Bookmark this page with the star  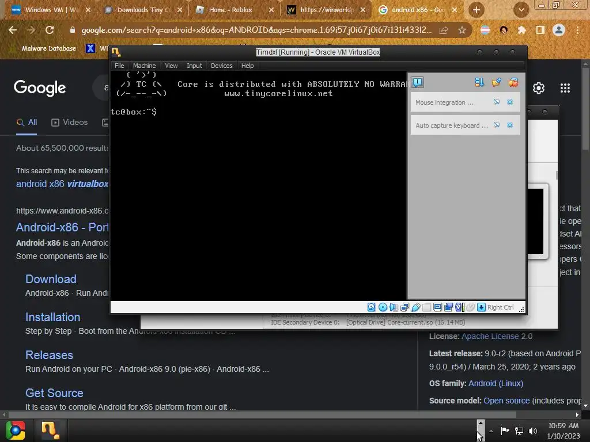(x=462, y=30)
